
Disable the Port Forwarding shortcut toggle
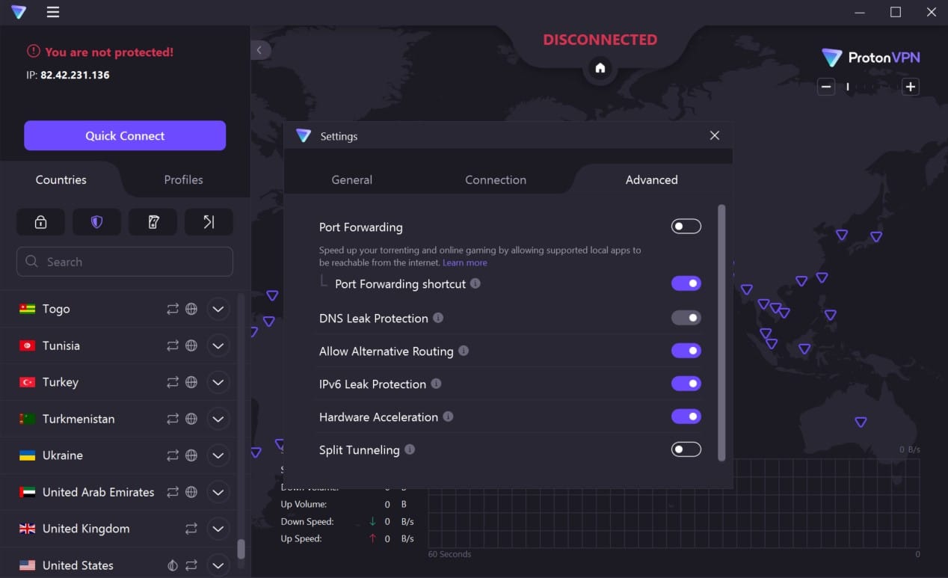(x=686, y=283)
